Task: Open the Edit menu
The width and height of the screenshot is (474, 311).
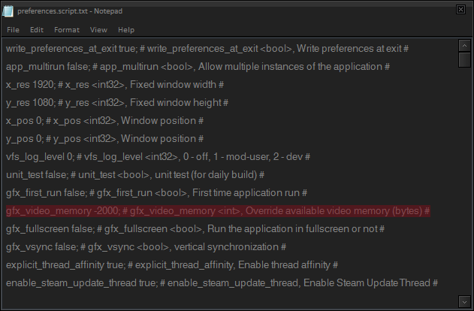Action: click(37, 30)
